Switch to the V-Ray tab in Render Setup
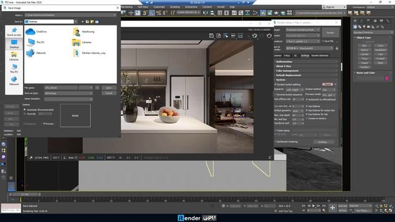 click(286, 55)
